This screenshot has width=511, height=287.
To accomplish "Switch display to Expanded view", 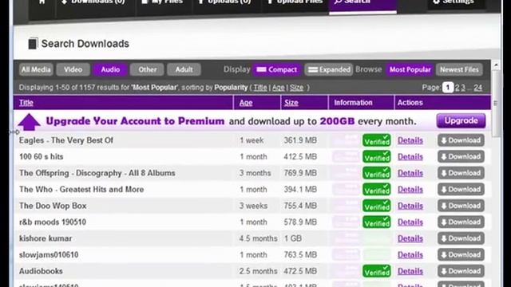I will [x=329, y=69].
